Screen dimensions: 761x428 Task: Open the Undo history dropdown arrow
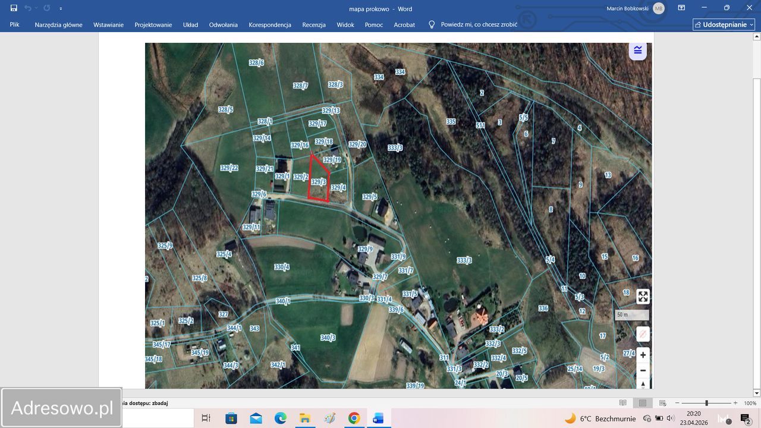[x=36, y=8]
